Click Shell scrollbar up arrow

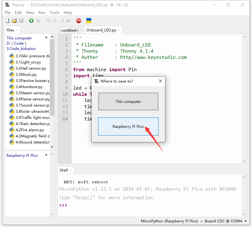point(244,177)
